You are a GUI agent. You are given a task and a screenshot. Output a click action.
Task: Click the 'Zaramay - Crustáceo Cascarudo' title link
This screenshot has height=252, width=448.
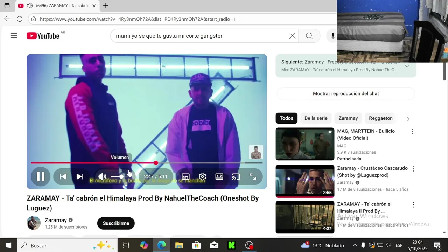coord(372,171)
